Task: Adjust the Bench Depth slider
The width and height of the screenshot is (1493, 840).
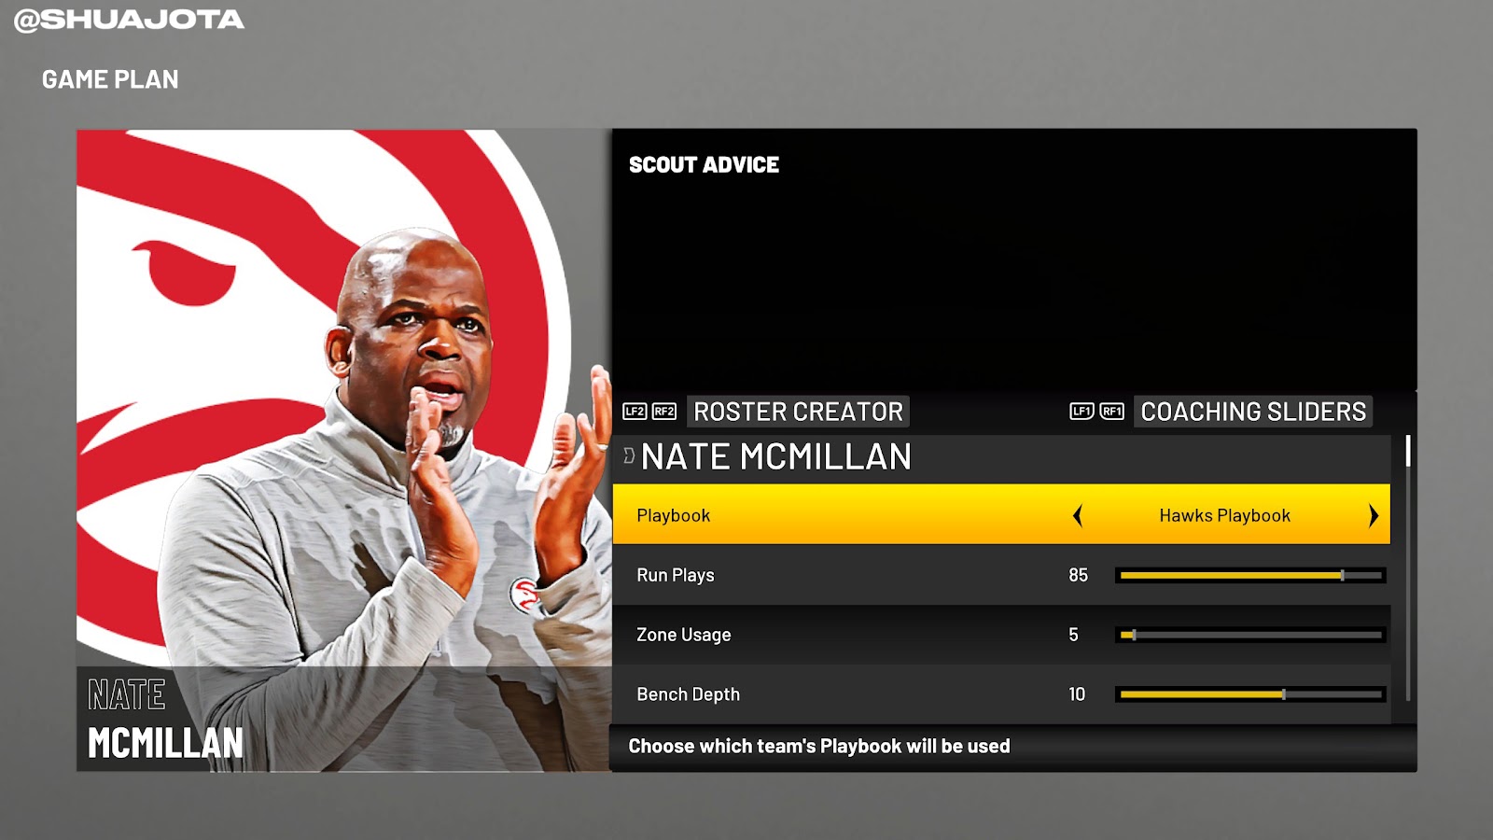Action: [x=1250, y=694]
